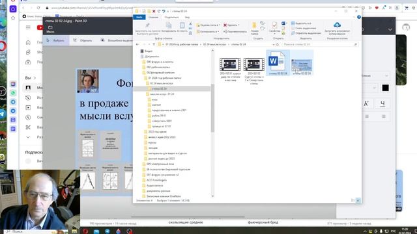
Task: Go back with Explorer's back arrow
Action: (137, 44)
